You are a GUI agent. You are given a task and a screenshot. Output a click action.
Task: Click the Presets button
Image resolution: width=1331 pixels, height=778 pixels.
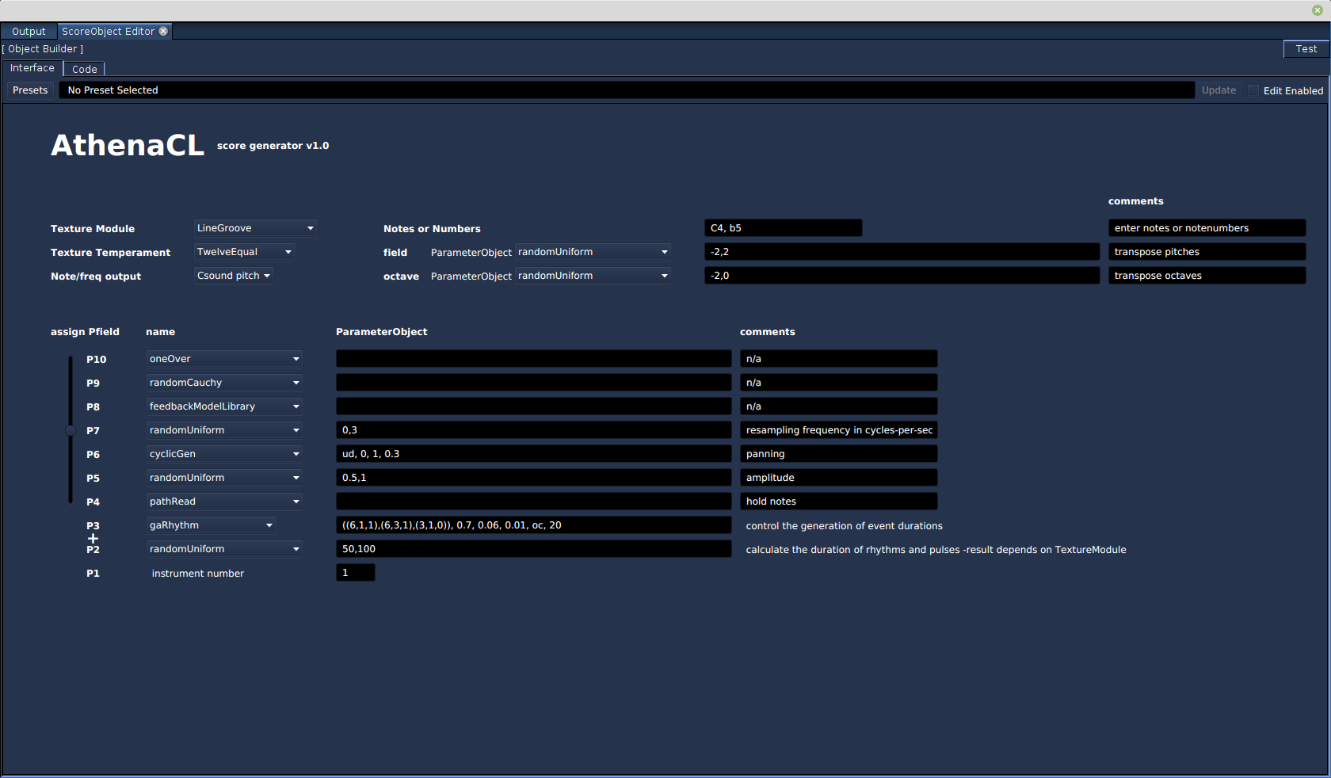pyautogui.click(x=30, y=90)
